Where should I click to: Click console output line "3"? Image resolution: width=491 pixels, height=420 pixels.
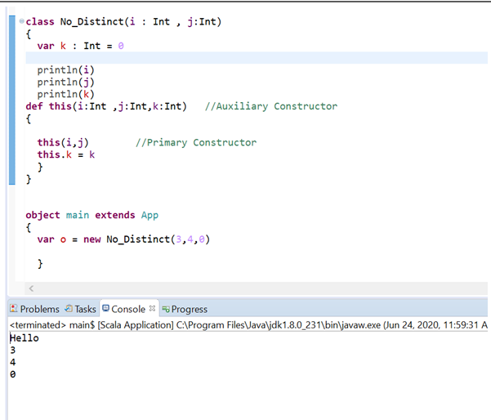point(12,351)
